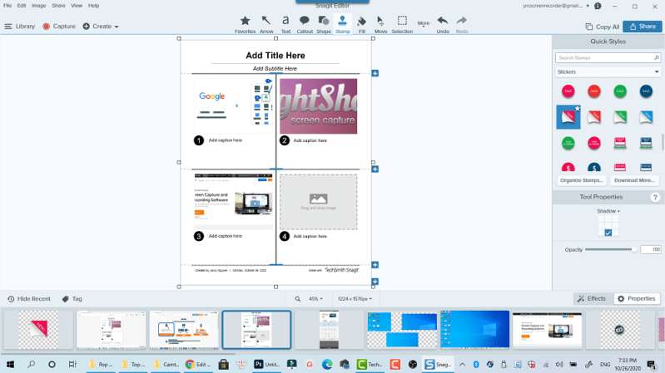Toggle the Hide Recent tray

(x=29, y=298)
